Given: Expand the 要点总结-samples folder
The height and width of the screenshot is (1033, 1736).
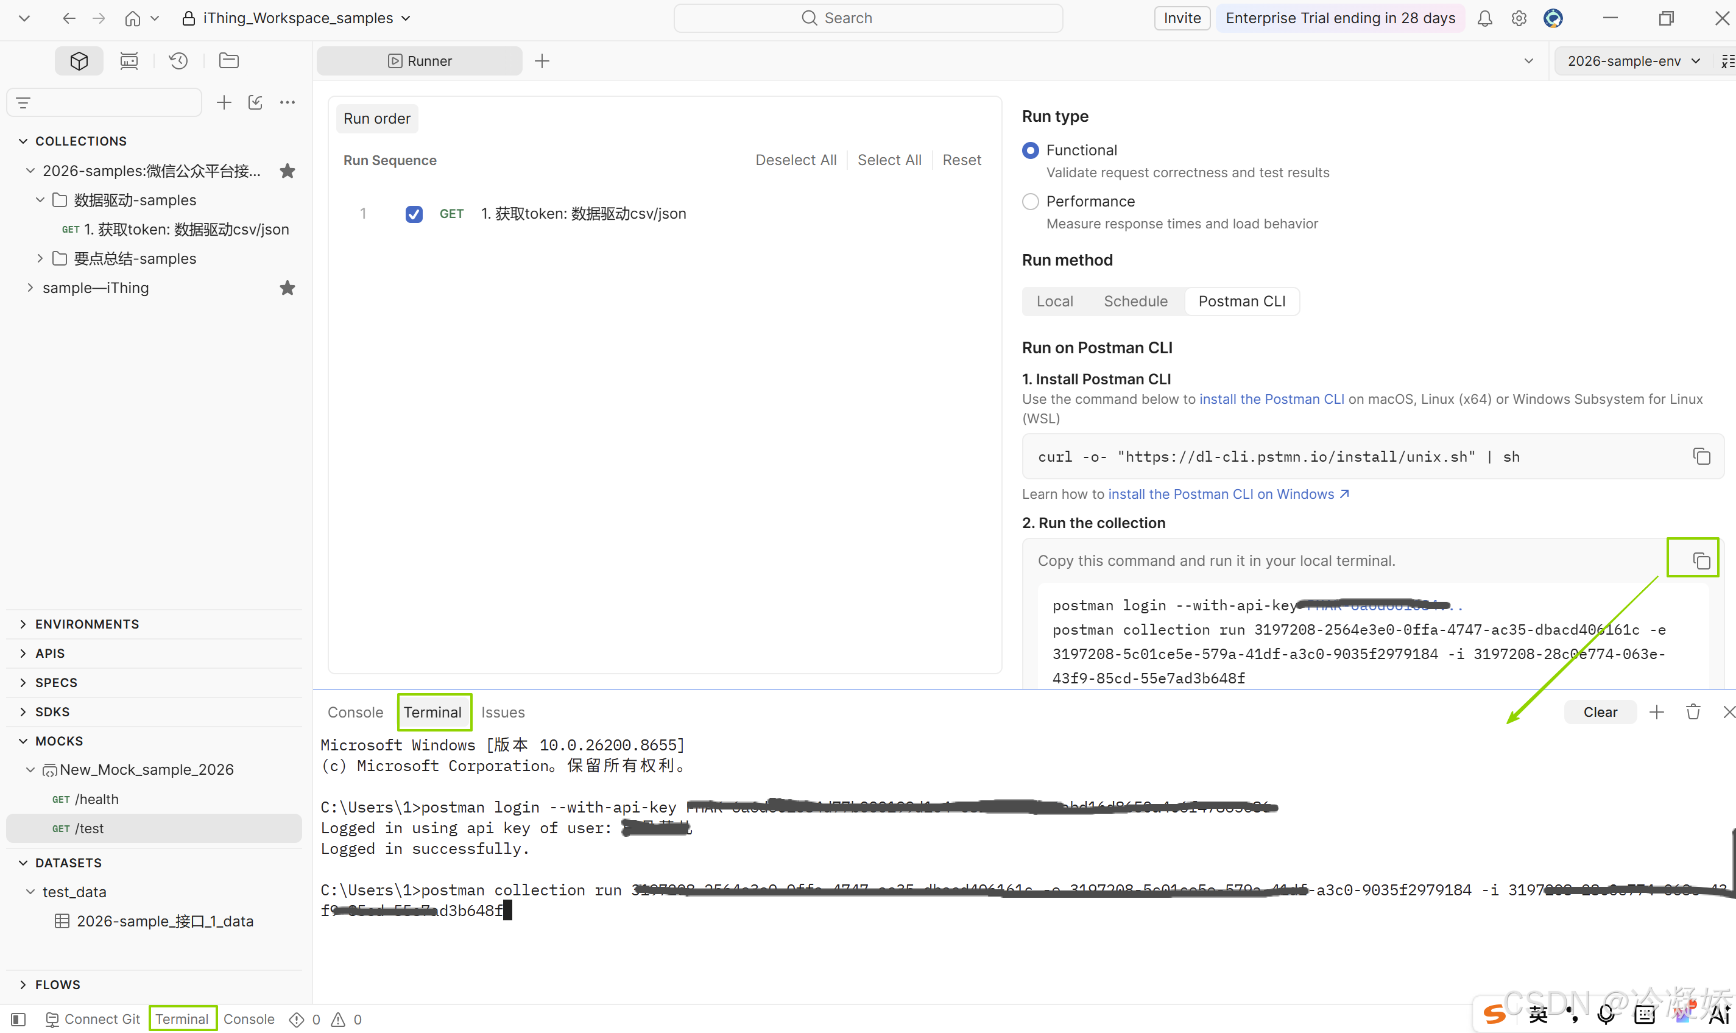Looking at the screenshot, I should click(x=40, y=258).
